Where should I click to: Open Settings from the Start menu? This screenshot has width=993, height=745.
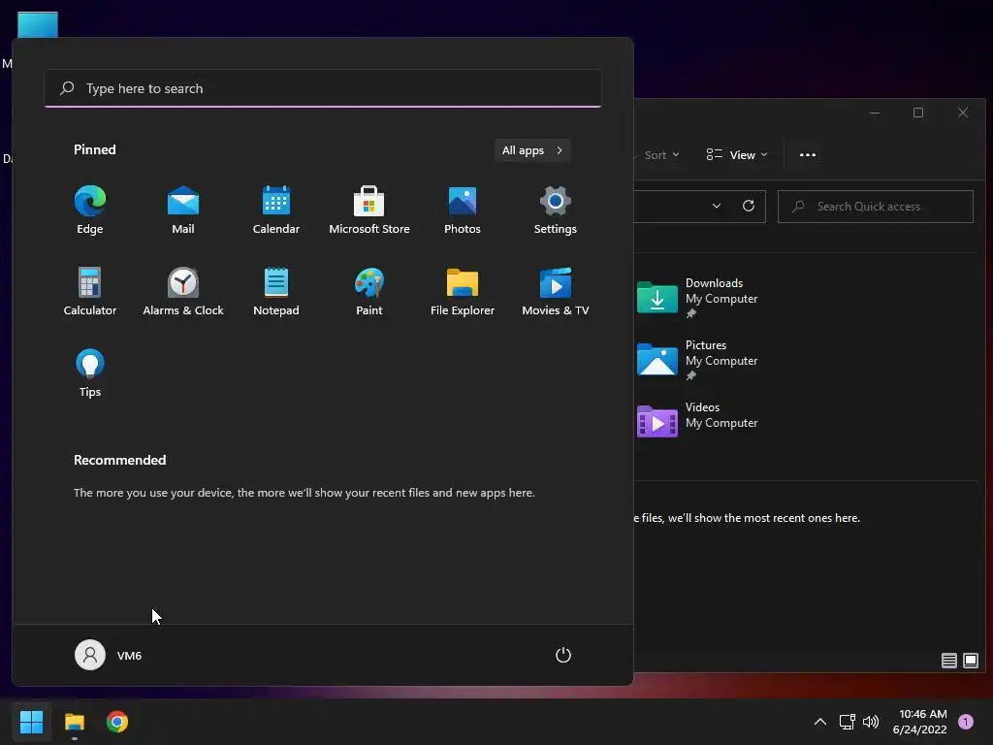click(x=556, y=211)
